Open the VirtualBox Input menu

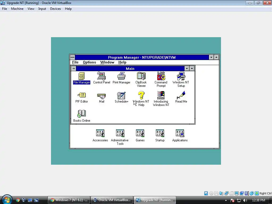tap(42, 9)
